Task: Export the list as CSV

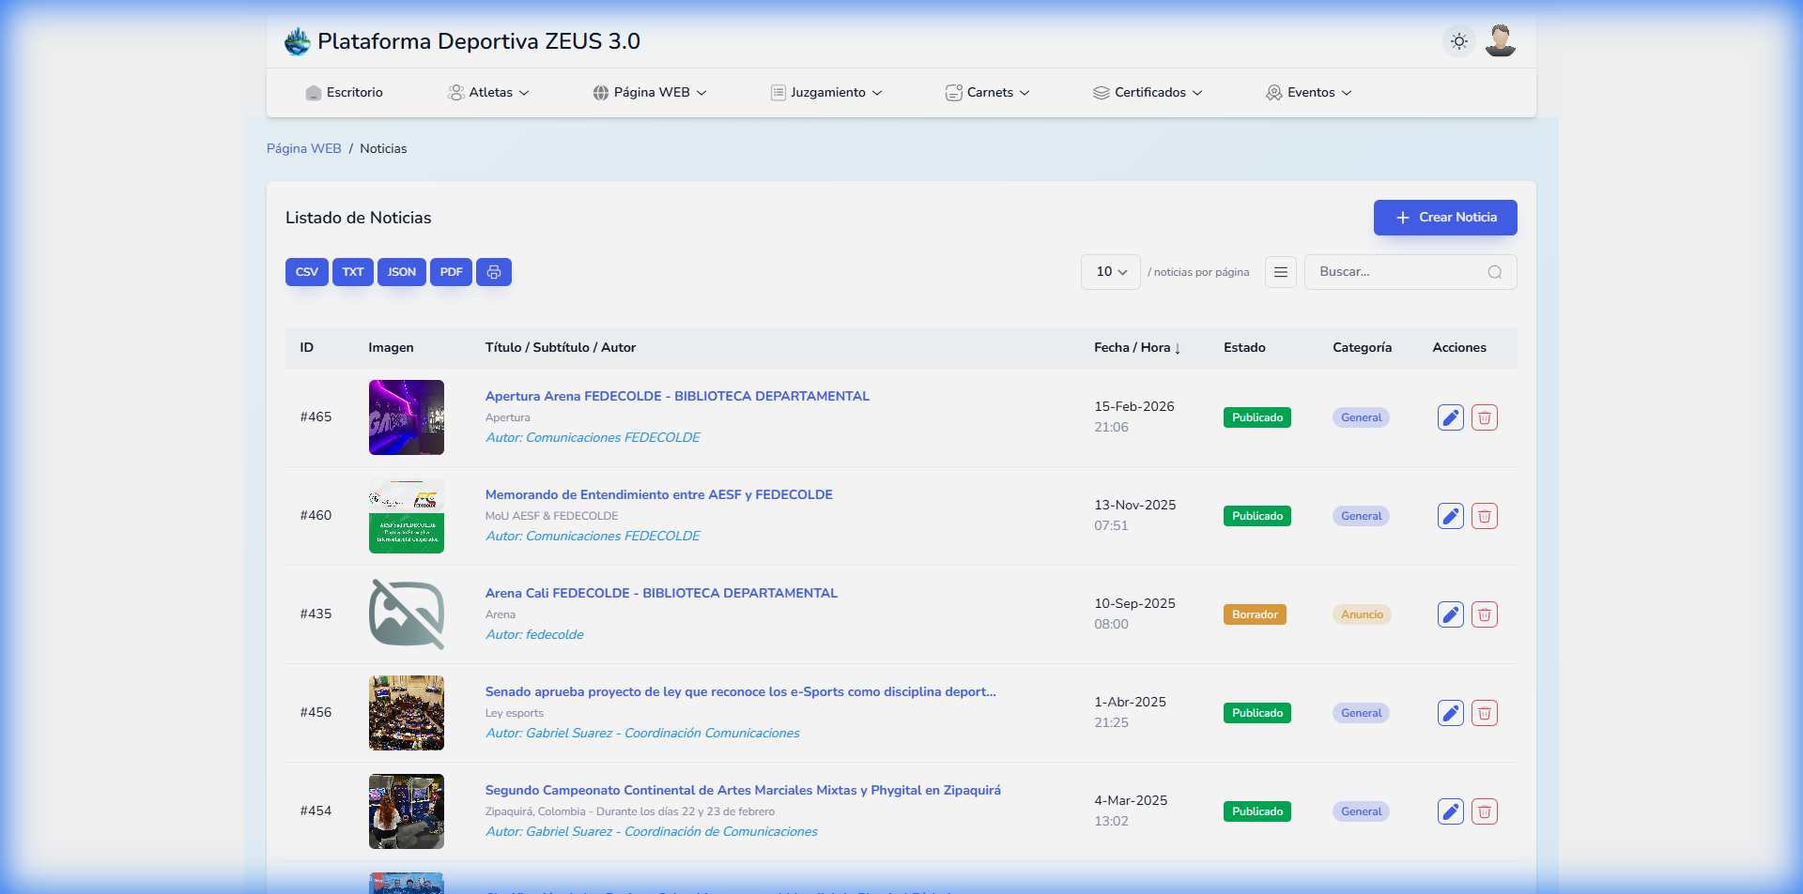Action: (306, 272)
